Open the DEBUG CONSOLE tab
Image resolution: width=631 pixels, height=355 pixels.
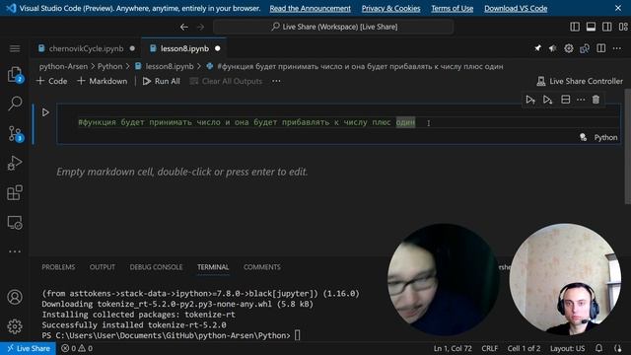[156, 267]
